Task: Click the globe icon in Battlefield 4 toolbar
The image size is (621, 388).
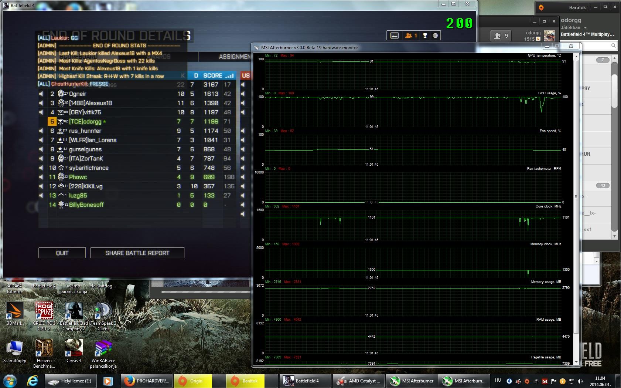Action: coord(436,36)
